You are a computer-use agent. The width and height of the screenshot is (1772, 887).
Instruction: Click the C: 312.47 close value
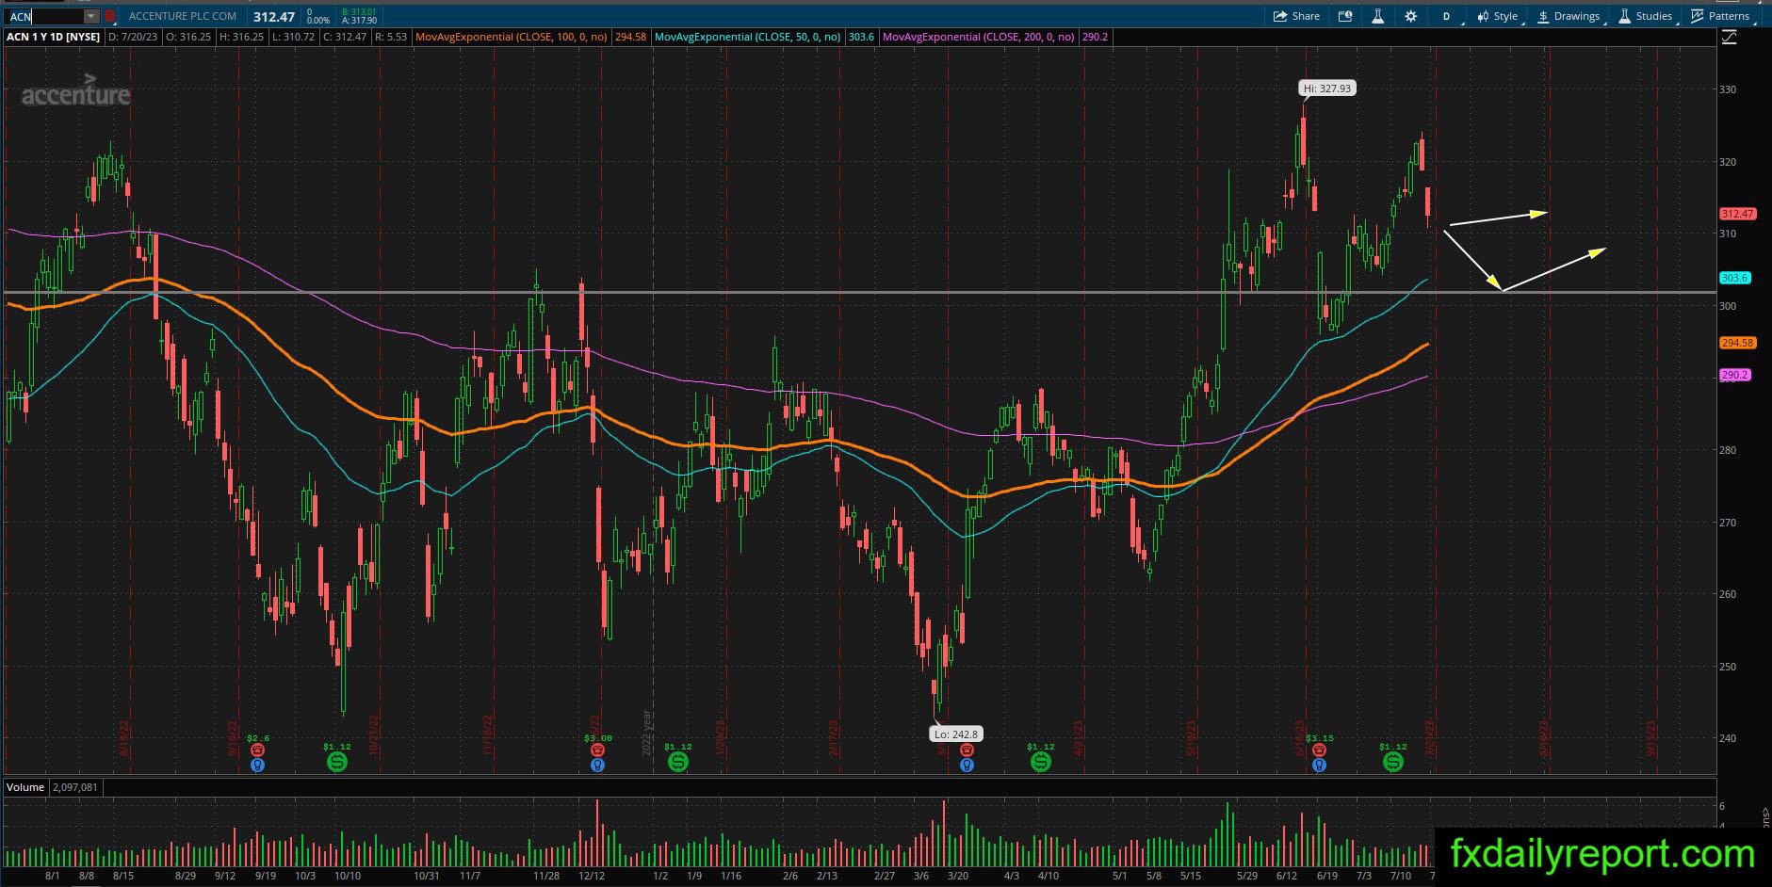coord(345,37)
